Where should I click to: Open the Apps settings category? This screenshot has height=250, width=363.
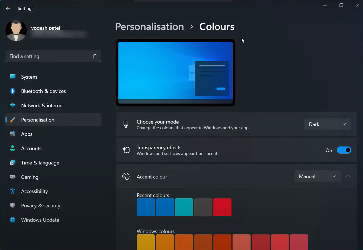(27, 134)
